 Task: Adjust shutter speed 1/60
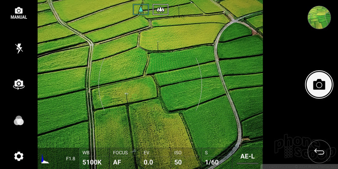pyautogui.click(x=217, y=158)
